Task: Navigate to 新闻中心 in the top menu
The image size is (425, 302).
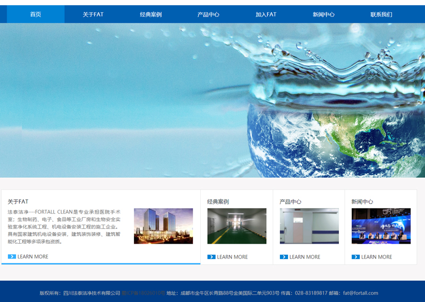Action: (x=324, y=14)
